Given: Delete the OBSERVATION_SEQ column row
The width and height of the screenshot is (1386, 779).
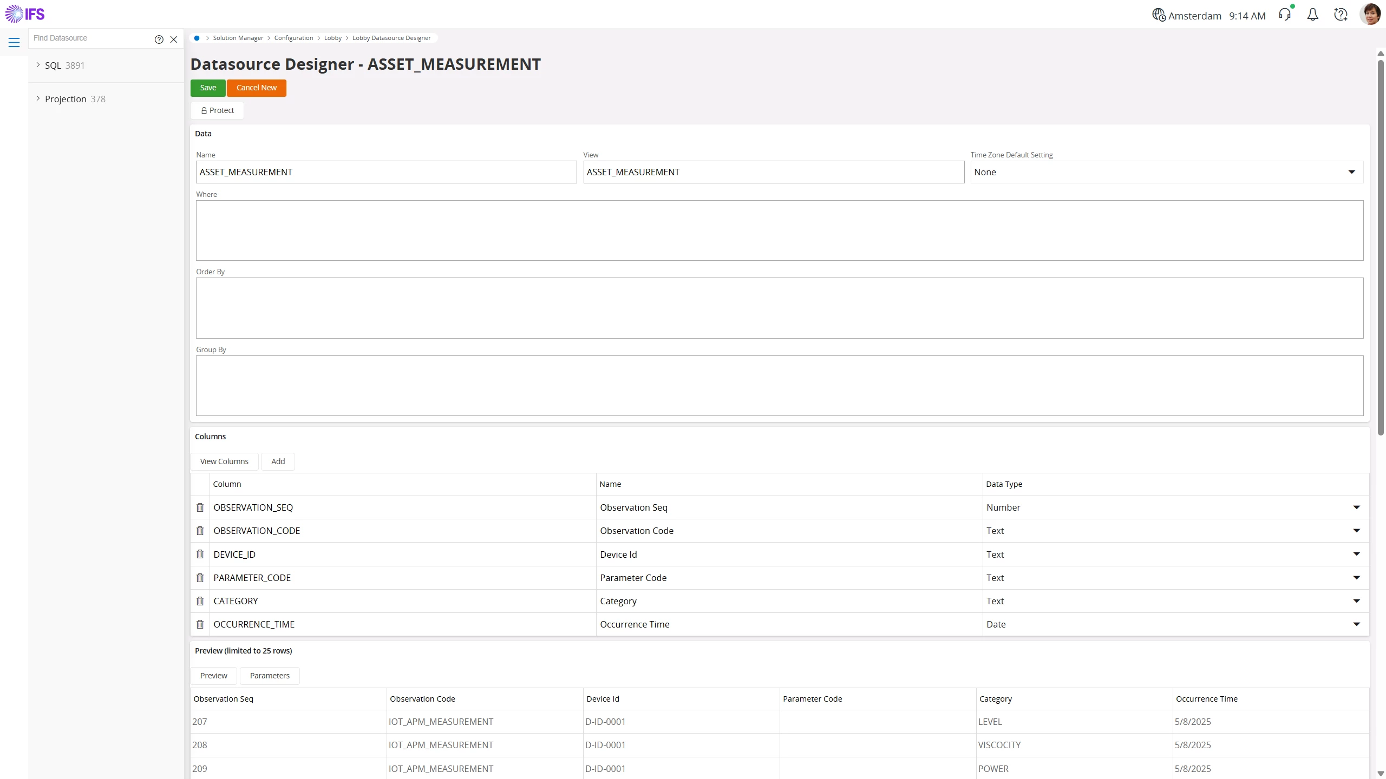Looking at the screenshot, I should coord(200,507).
